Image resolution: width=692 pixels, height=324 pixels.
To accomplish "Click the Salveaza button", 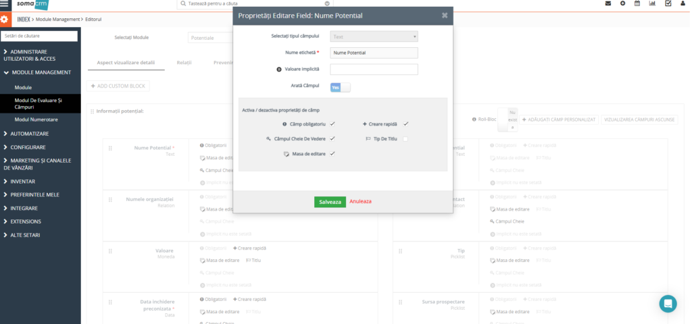I will [330, 202].
